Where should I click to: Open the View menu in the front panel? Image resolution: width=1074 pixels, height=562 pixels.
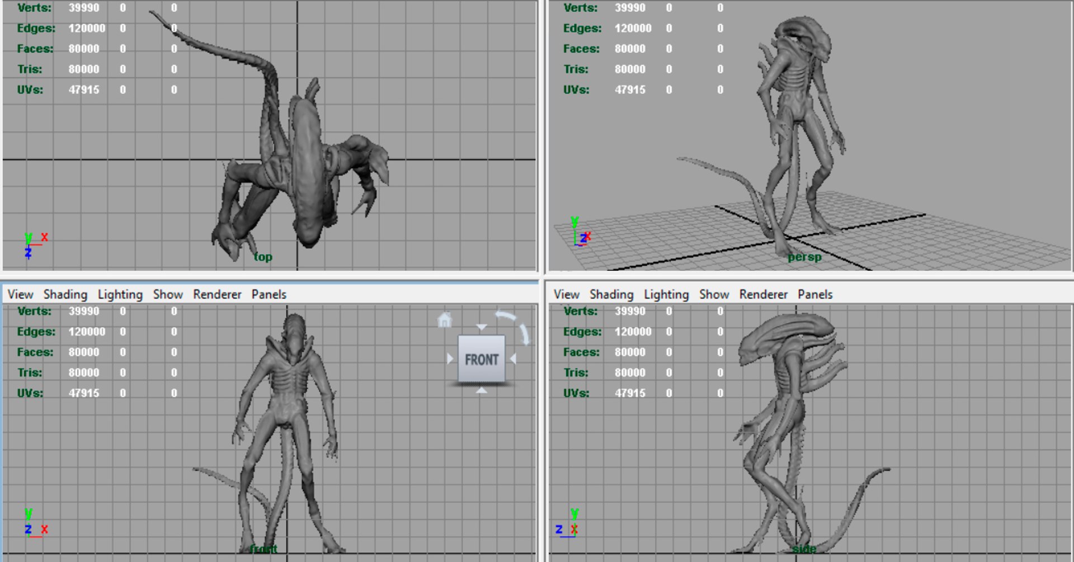tap(20, 294)
